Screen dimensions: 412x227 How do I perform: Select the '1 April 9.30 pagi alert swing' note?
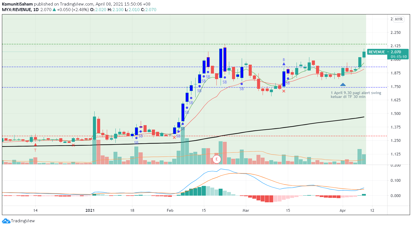356,95
